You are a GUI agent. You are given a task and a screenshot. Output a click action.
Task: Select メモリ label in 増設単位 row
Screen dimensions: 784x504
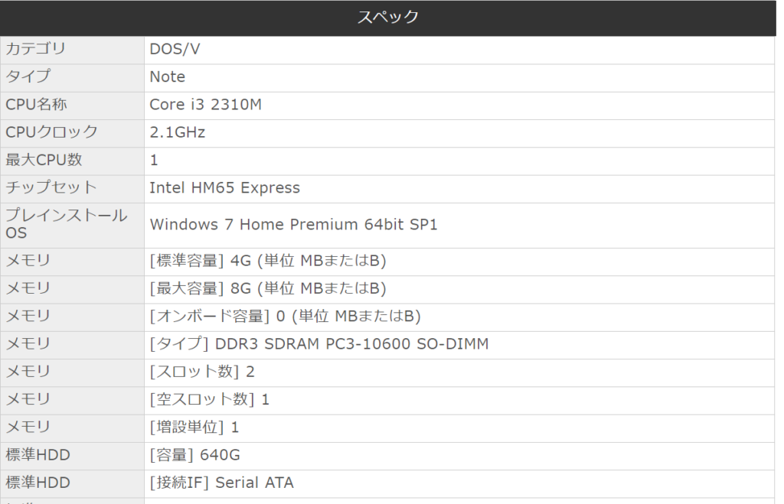pos(28,427)
